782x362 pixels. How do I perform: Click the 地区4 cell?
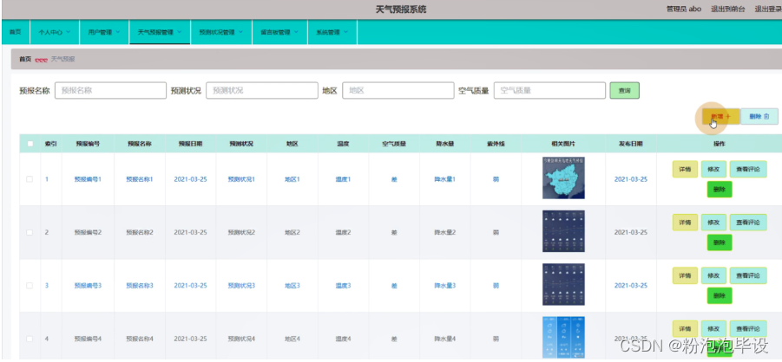pyautogui.click(x=292, y=339)
